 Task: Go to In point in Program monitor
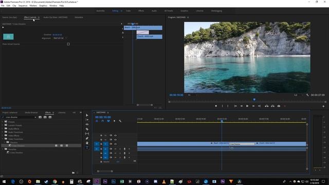pos(235,106)
